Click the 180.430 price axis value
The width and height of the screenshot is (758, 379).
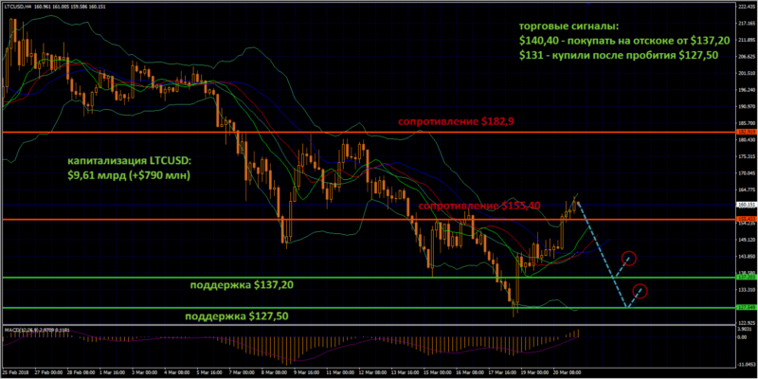point(745,139)
